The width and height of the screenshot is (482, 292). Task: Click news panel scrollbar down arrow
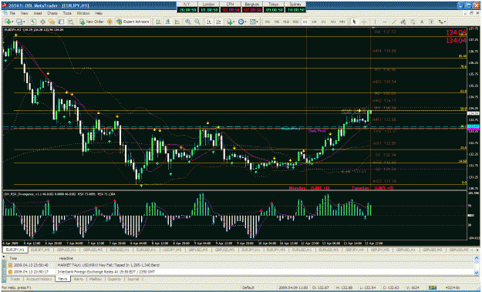(x=477, y=273)
